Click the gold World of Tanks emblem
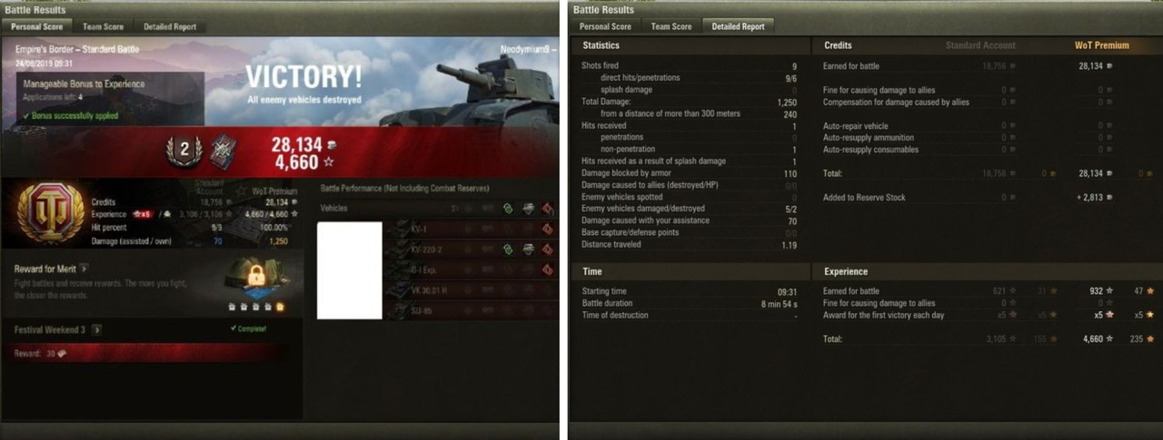This screenshot has height=440, width=1163. (52, 211)
